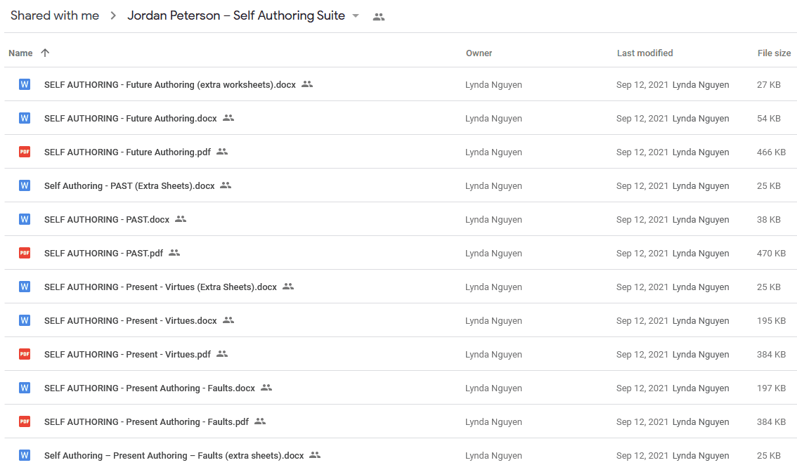The width and height of the screenshot is (797, 465).
Task: Click shared icon beside Present - Virtues.docx
Action: [228, 320]
